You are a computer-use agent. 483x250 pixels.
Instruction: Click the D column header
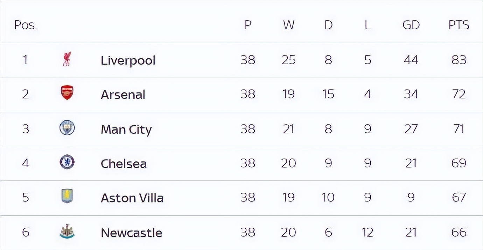click(x=328, y=25)
